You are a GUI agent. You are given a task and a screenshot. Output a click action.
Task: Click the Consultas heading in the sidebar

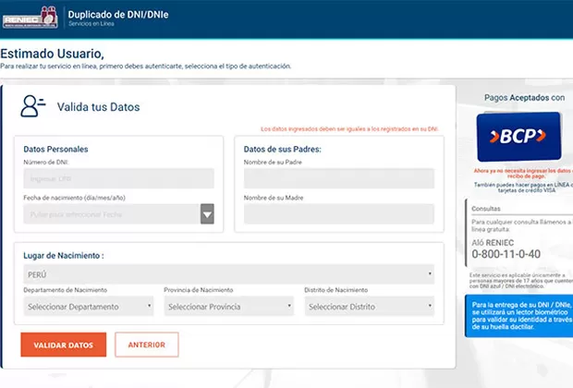pos(486,209)
